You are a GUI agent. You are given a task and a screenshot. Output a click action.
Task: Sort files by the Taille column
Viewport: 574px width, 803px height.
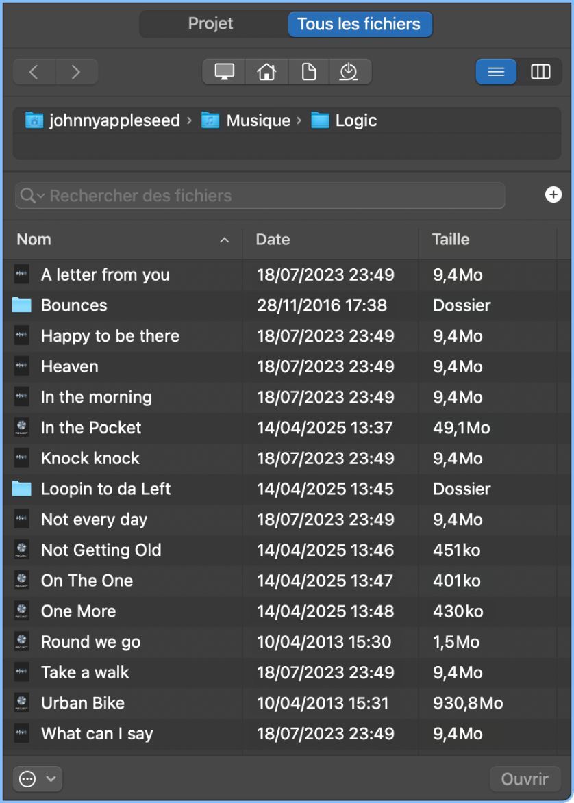point(450,240)
